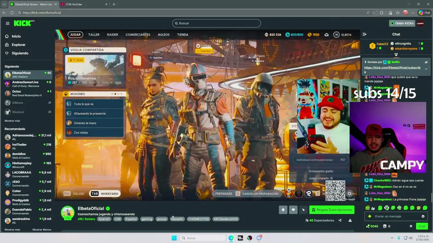Open Edge from the taskbar
433x243 pixels.
point(231,238)
